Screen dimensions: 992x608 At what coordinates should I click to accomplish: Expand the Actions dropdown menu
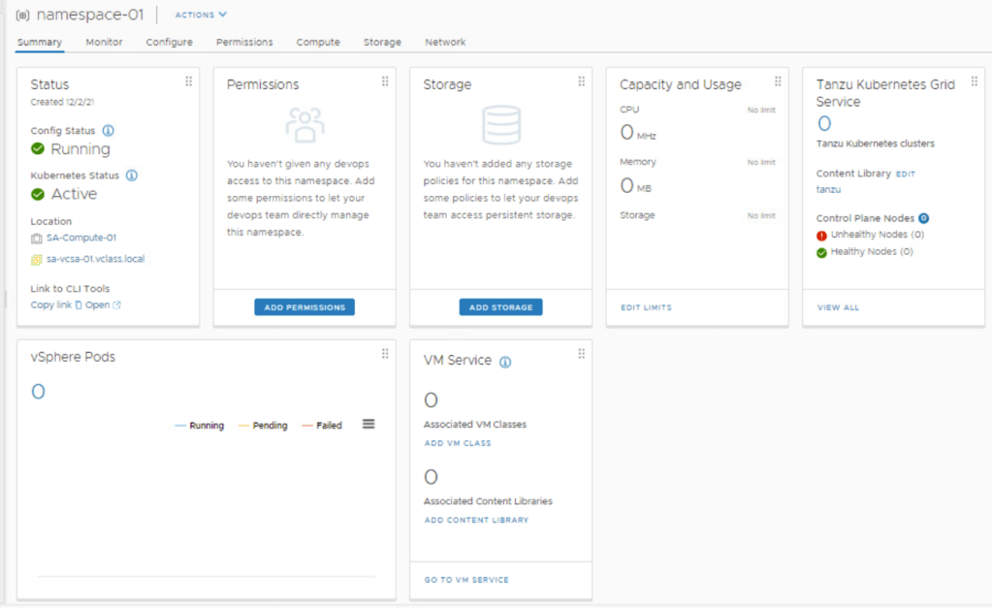(201, 15)
